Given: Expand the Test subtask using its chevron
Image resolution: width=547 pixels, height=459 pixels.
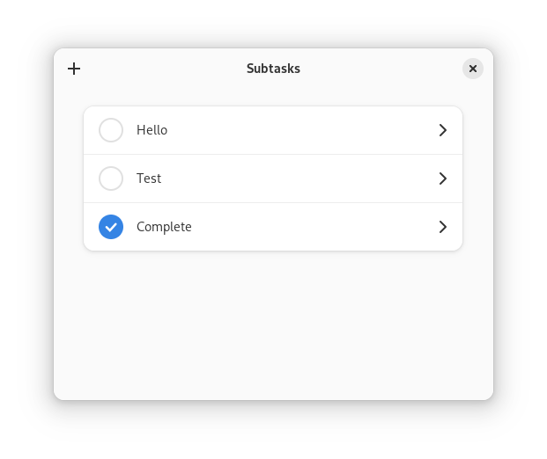Looking at the screenshot, I should pos(443,178).
